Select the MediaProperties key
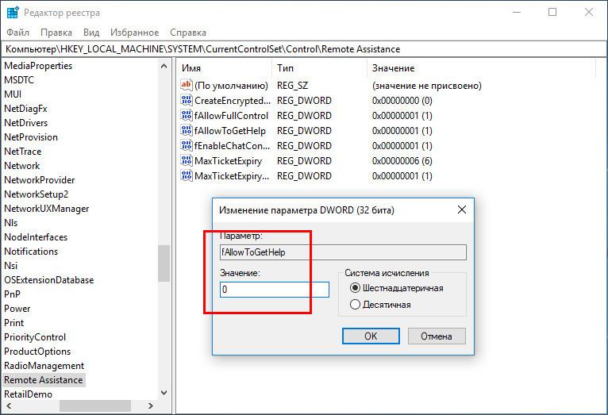 point(38,66)
